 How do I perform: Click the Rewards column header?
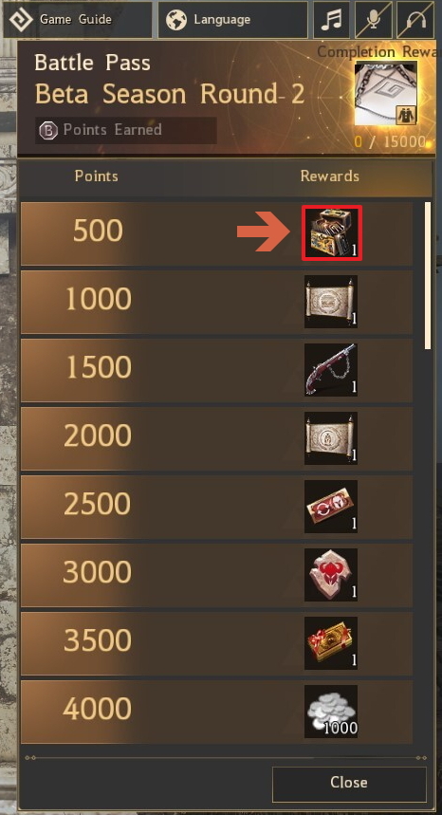point(330,176)
